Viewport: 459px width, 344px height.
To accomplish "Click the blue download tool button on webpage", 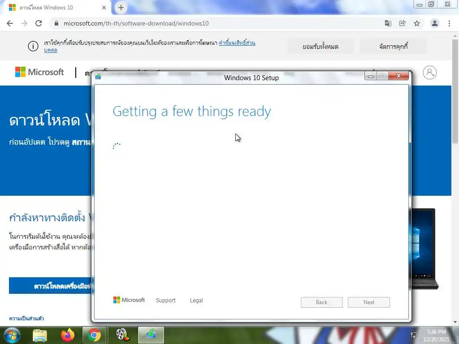I will pyautogui.click(x=50, y=286).
